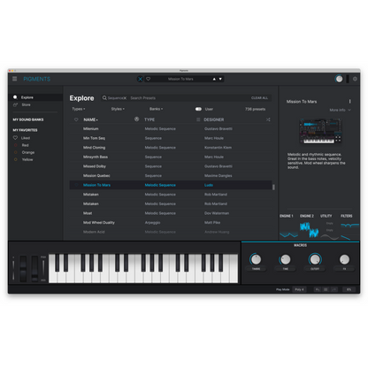Screen dimensions: 368x368
Task: Remove the Sequence search tag
Action: [x=125, y=98]
